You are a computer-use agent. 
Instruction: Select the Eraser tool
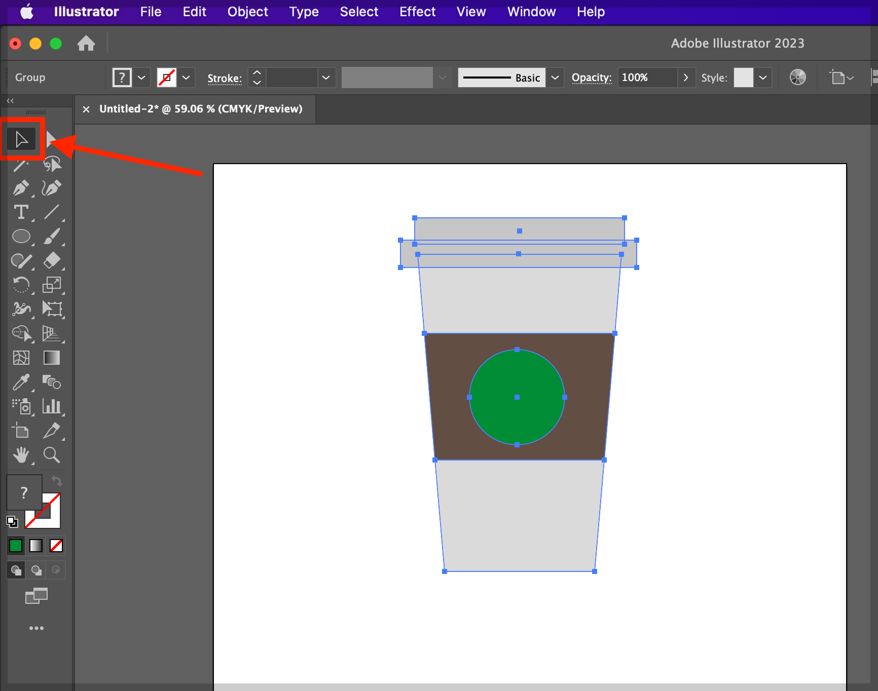[52, 260]
